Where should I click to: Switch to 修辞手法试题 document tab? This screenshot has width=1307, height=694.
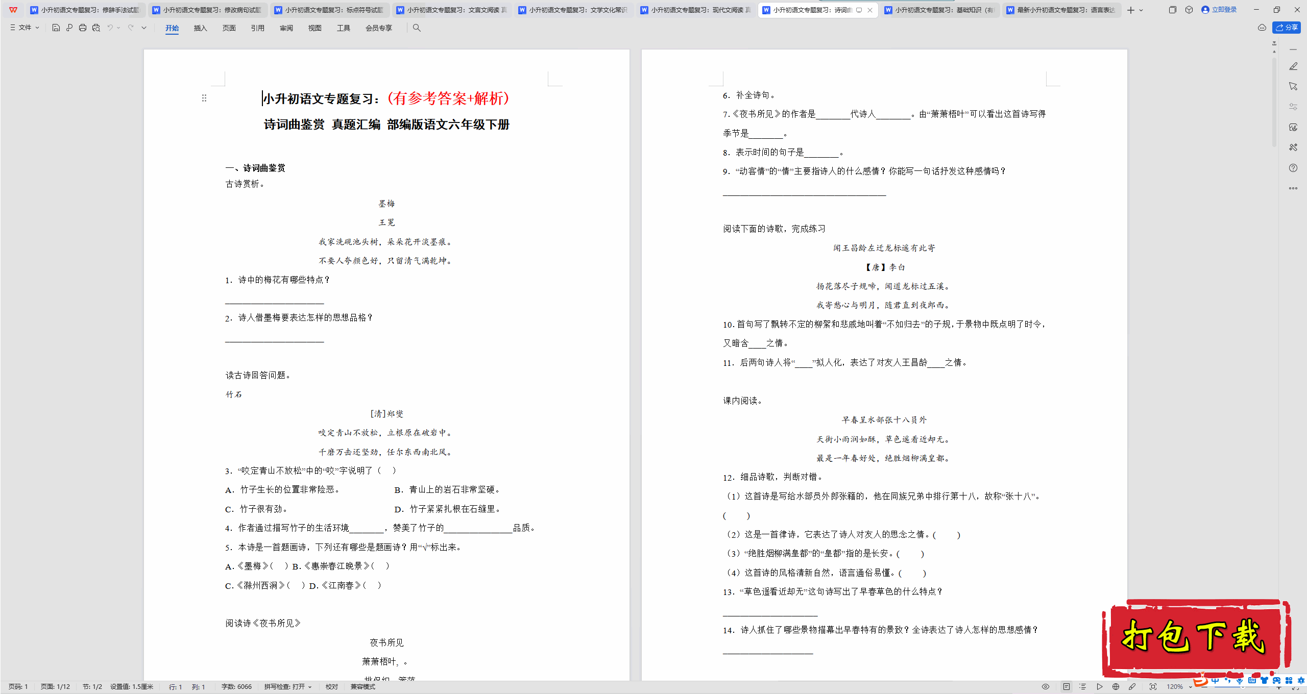[x=85, y=10]
